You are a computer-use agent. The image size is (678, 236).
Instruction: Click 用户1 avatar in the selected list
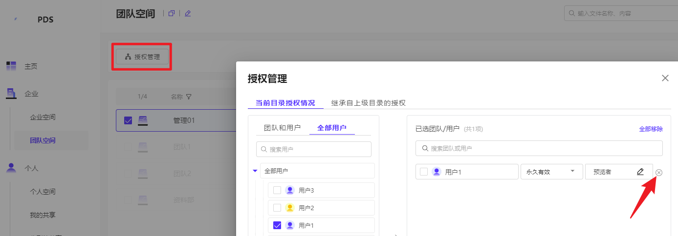437,172
